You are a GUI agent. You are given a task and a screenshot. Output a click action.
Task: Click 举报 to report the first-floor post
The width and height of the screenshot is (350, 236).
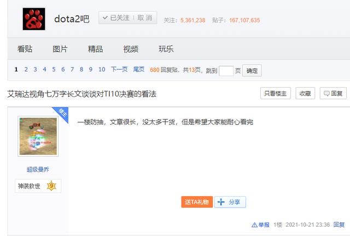click(x=260, y=225)
